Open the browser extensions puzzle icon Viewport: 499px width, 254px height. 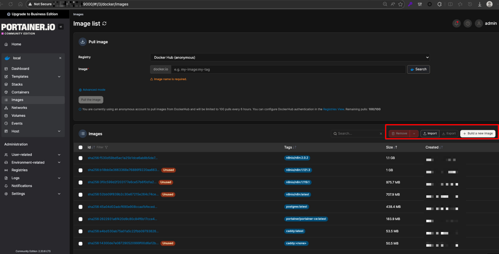[439, 4]
